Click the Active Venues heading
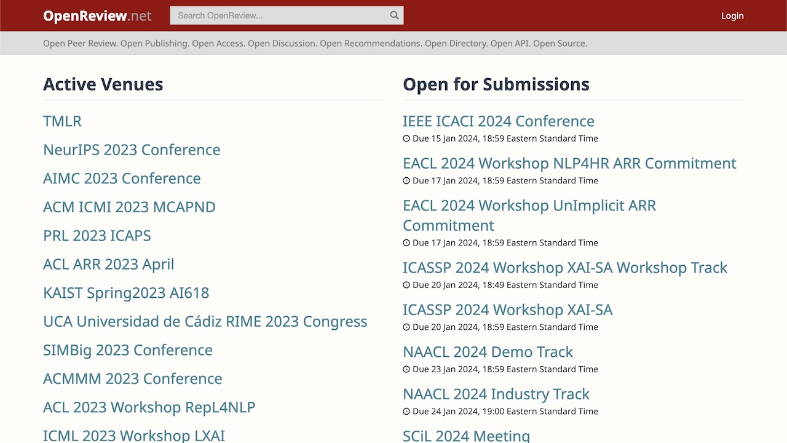 point(103,84)
